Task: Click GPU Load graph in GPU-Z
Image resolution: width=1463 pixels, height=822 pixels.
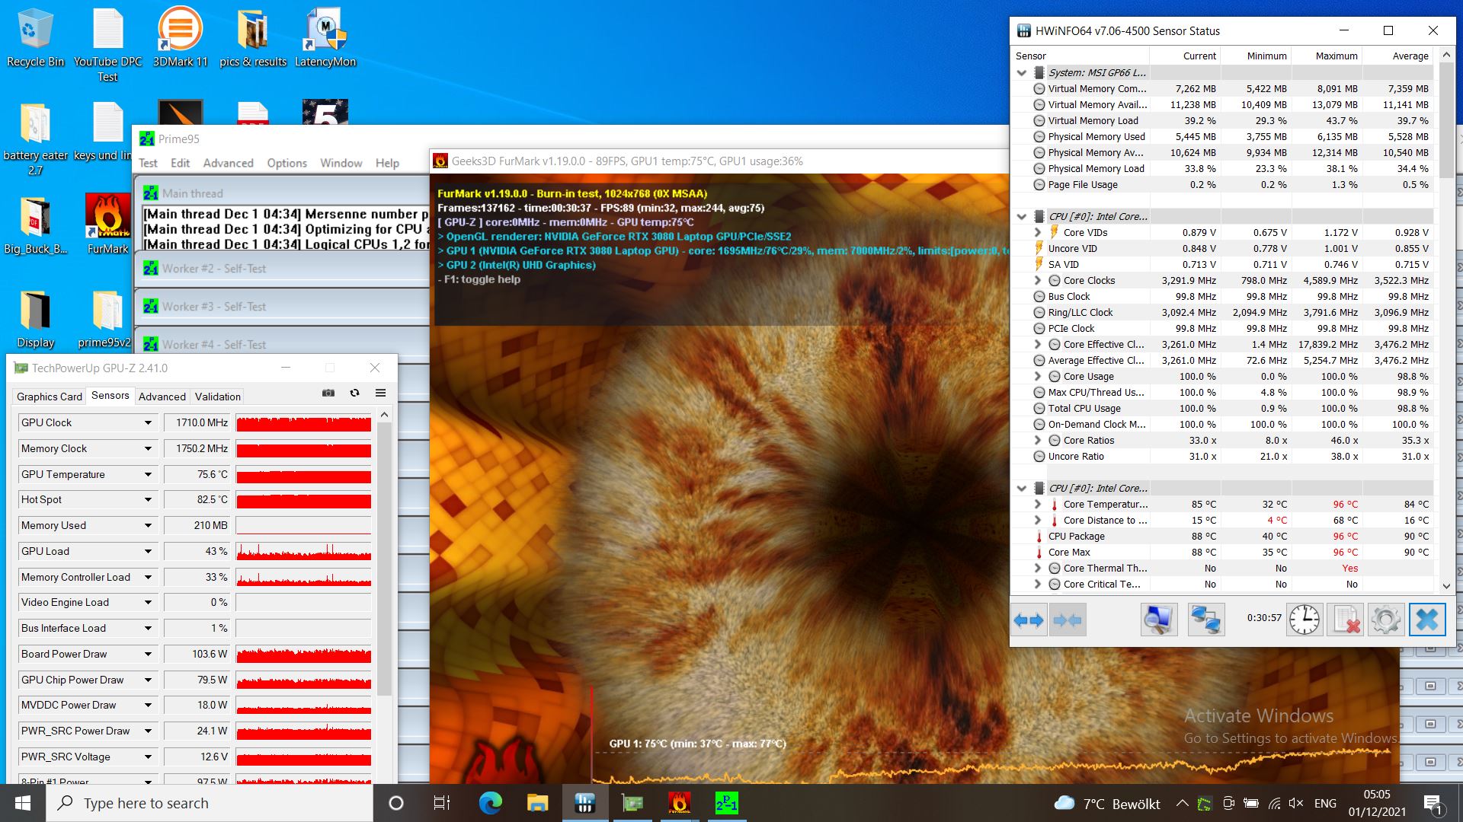Action: tap(303, 552)
